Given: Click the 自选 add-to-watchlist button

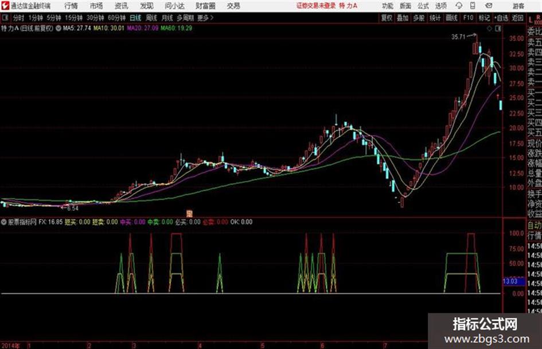Looking at the screenshot, I should 501,18.
